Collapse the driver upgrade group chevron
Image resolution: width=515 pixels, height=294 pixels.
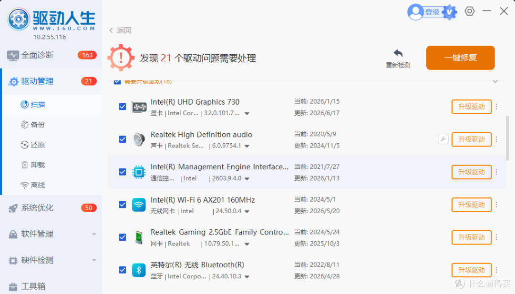pos(495,81)
